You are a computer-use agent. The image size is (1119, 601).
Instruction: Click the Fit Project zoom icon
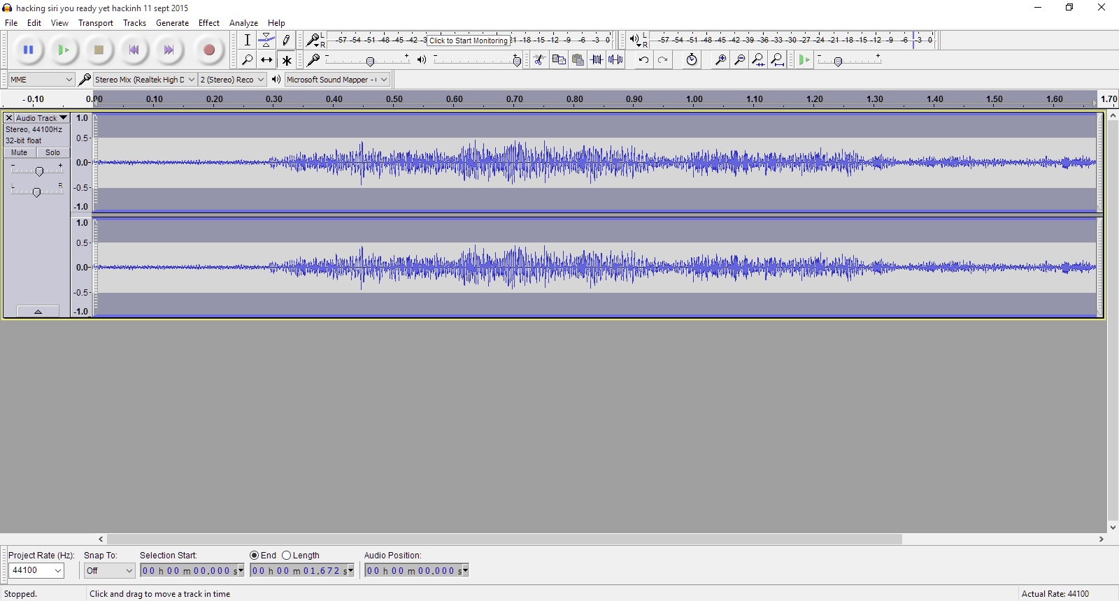tap(777, 60)
